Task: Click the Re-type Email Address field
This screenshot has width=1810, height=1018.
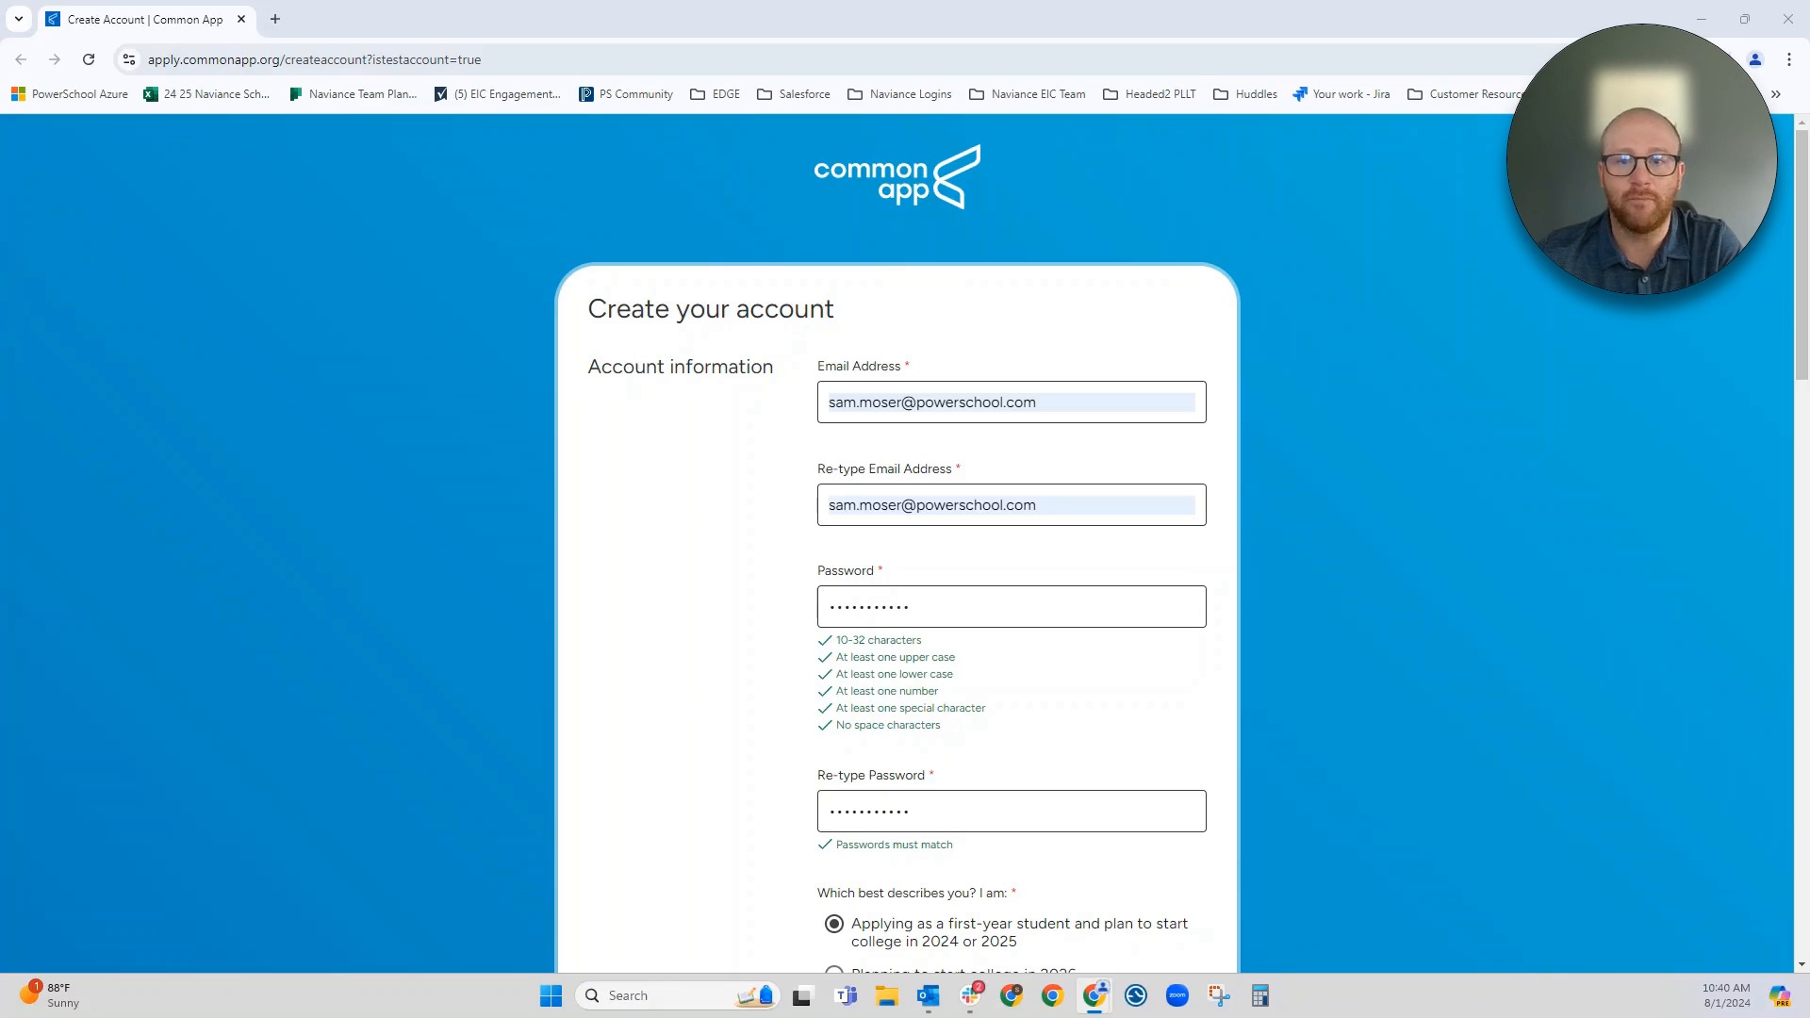Action: tap(1012, 505)
